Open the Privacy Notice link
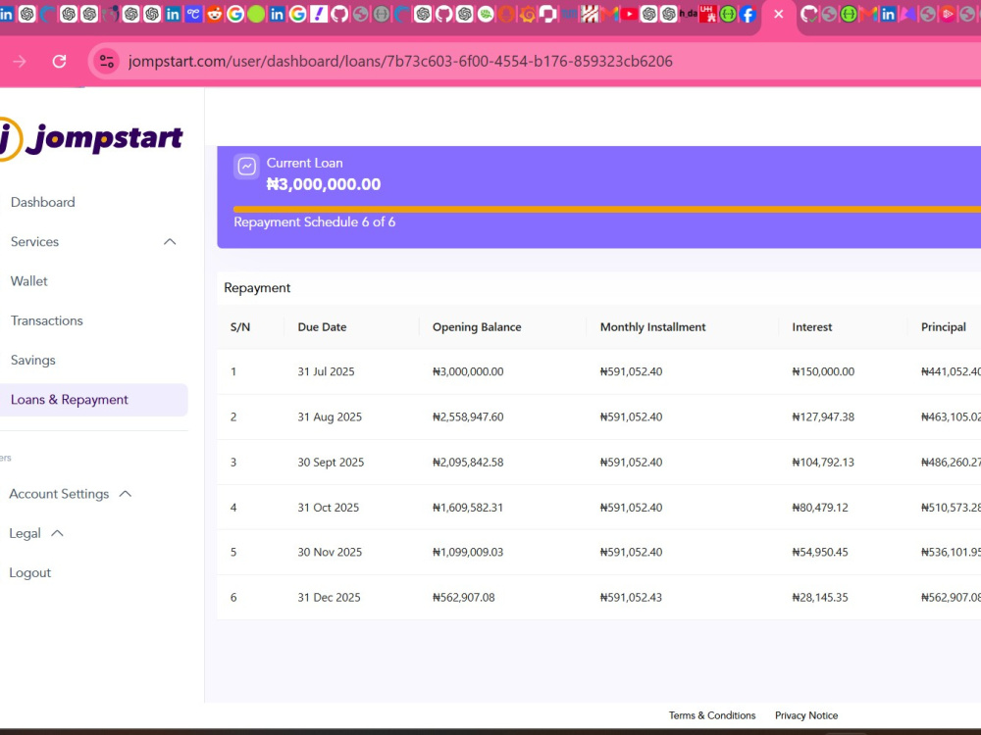This screenshot has width=981, height=735. point(806,715)
